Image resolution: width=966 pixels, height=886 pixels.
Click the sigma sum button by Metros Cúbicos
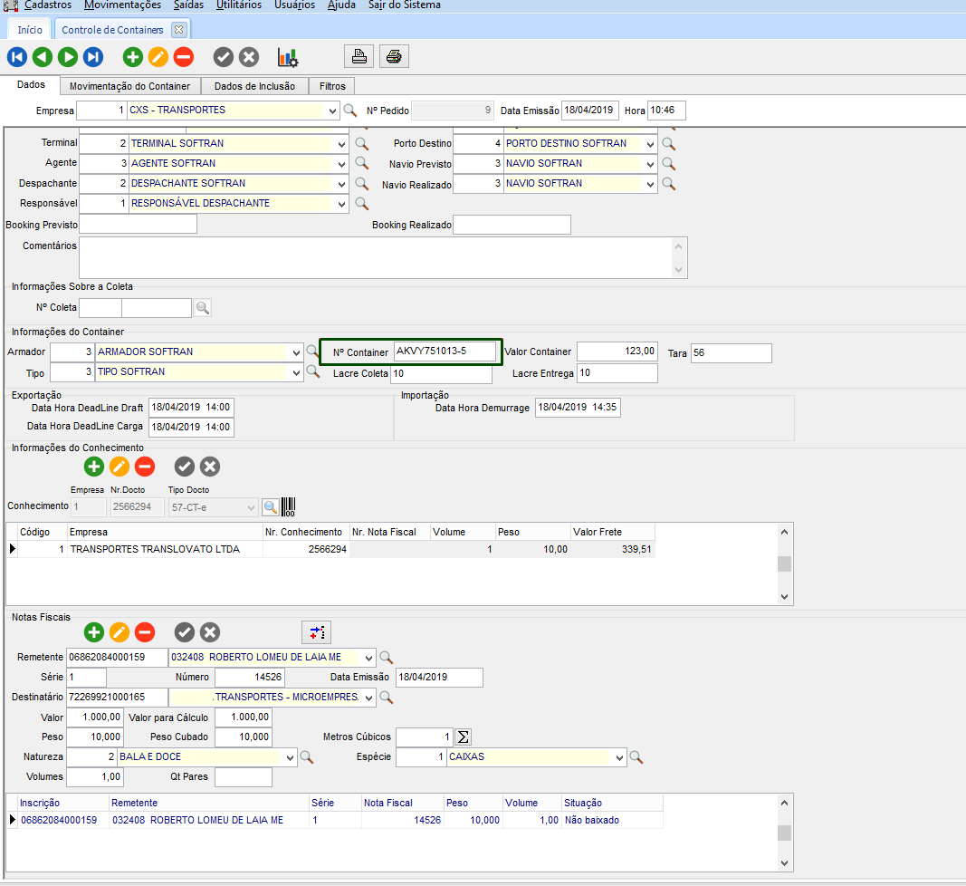click(463, 737)
